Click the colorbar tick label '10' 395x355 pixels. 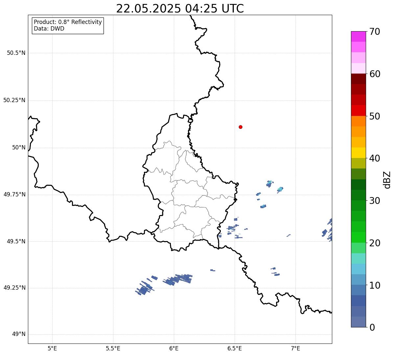click(x=374, y=285)
